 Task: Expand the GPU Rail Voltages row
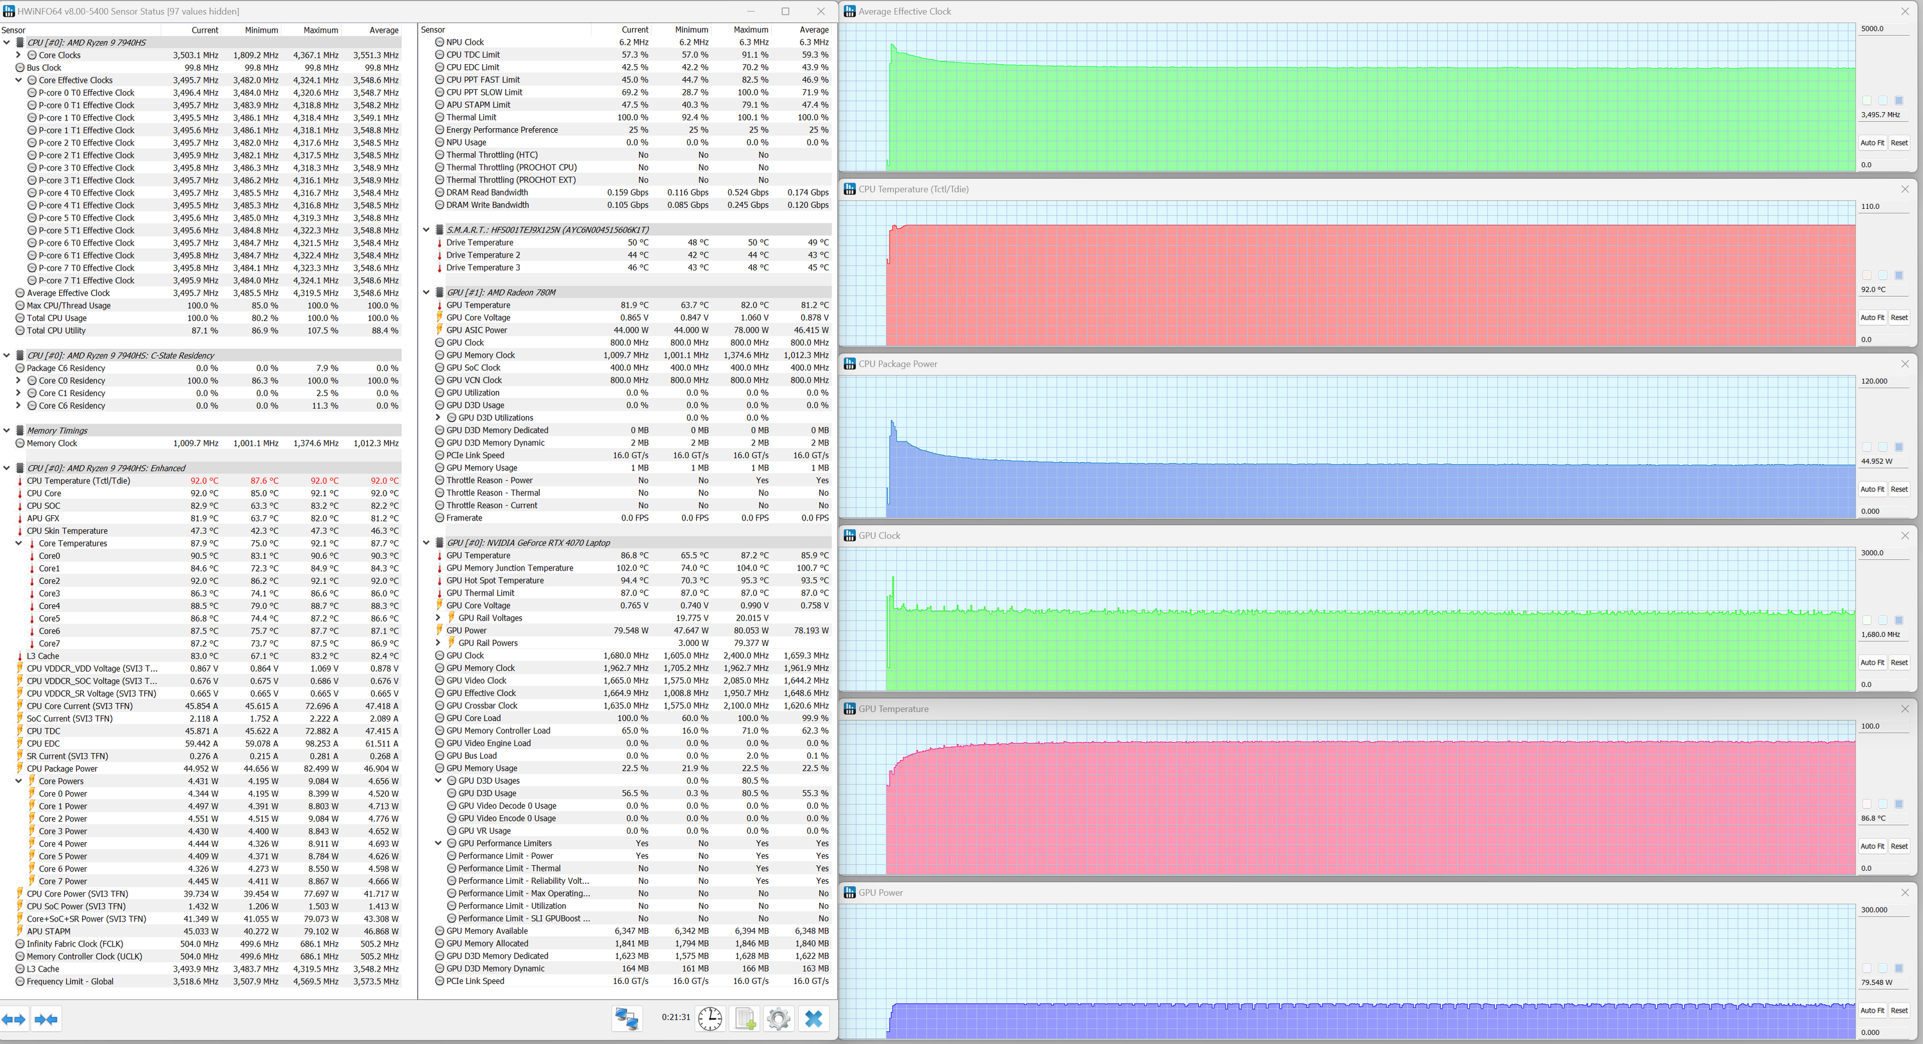click(438, 618)
